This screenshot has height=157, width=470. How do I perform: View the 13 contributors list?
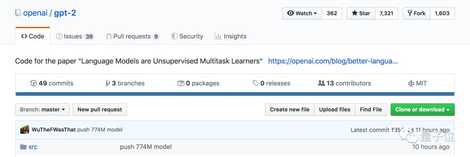point(344,83)
